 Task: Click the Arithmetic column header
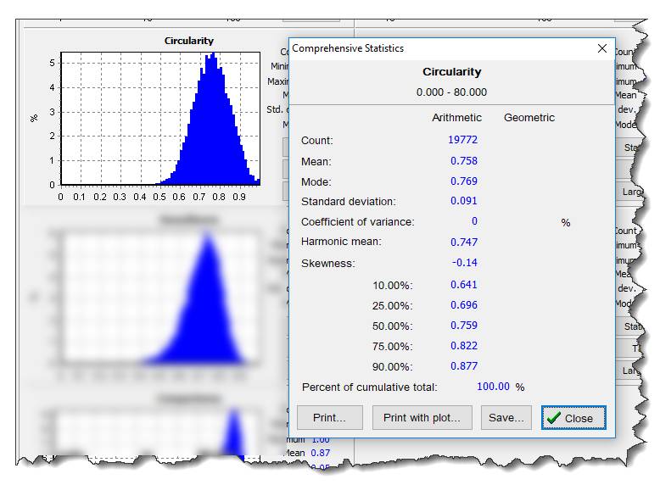pos(456,117)
